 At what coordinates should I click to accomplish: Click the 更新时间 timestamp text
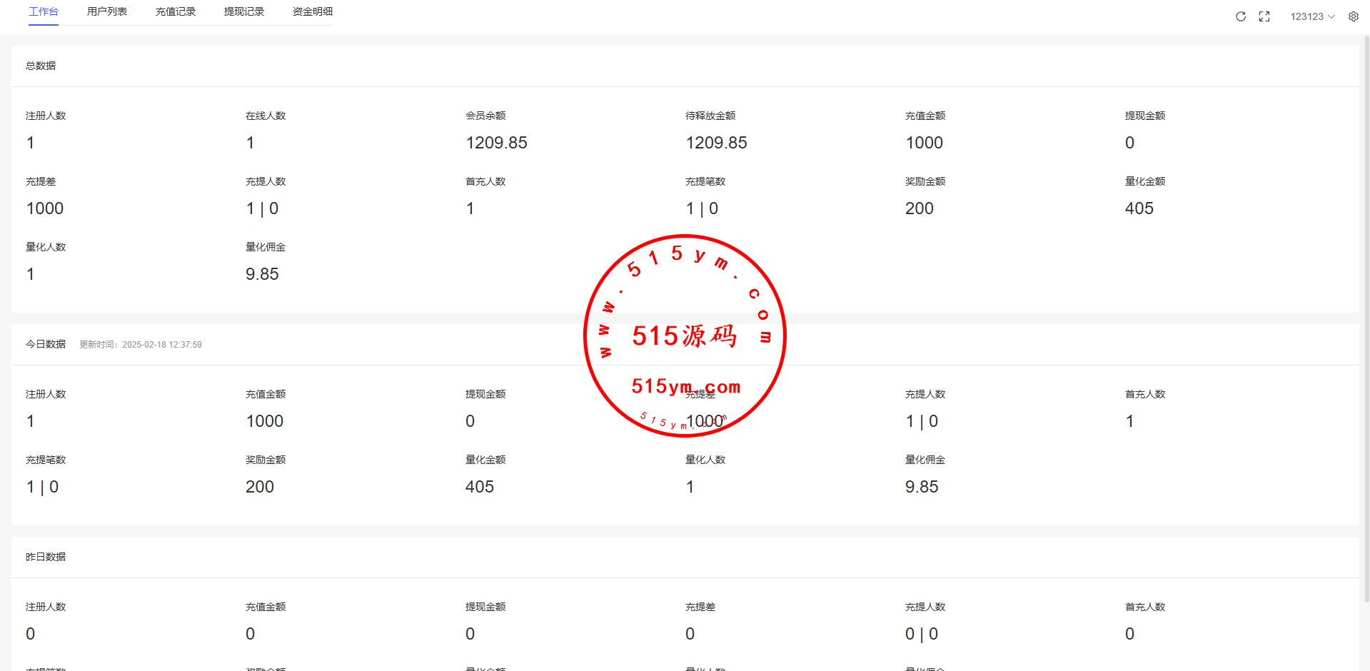141,345
